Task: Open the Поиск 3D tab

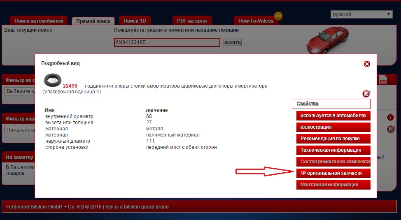Action: [x=135, y=21]
